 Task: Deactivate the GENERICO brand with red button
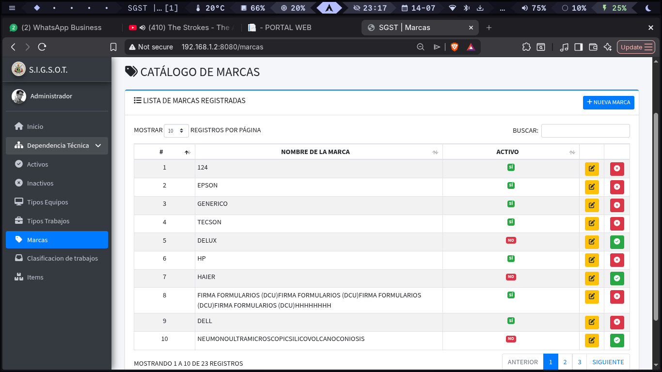(x=617, y=205)
